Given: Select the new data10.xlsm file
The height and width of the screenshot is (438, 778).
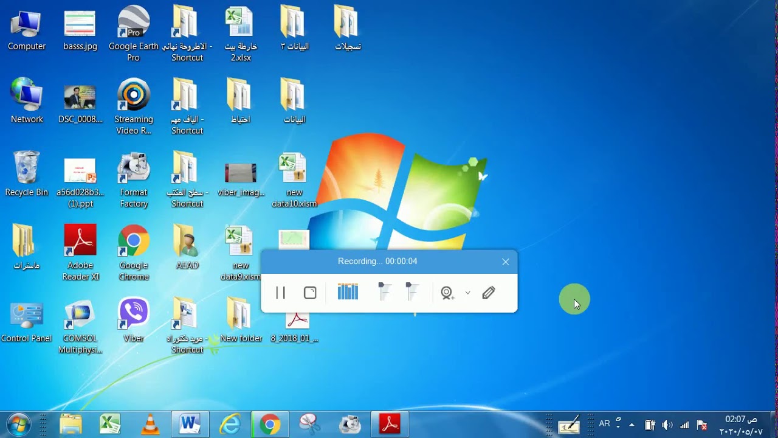Looking at the screenshot, I should coord(294,181).
